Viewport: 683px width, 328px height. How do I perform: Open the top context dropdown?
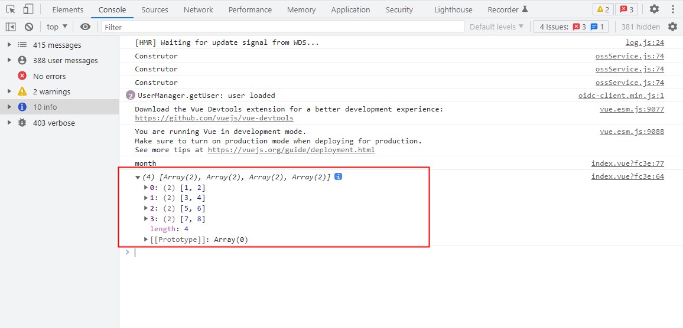click(57, 27)
